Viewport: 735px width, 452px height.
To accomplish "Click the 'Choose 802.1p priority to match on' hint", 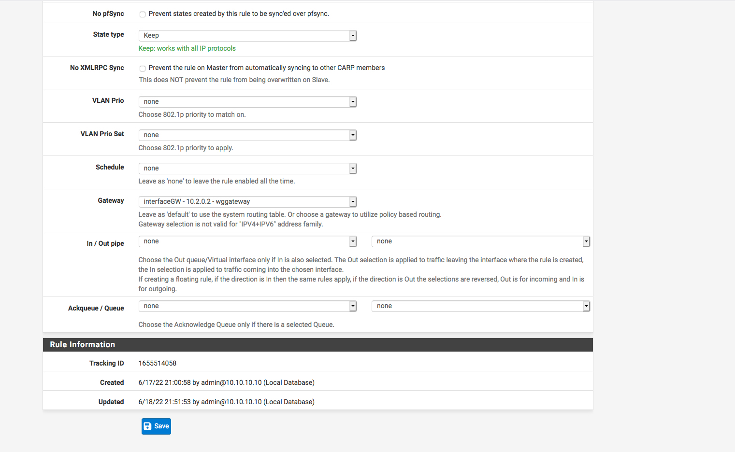I will (x=192, y=114).
